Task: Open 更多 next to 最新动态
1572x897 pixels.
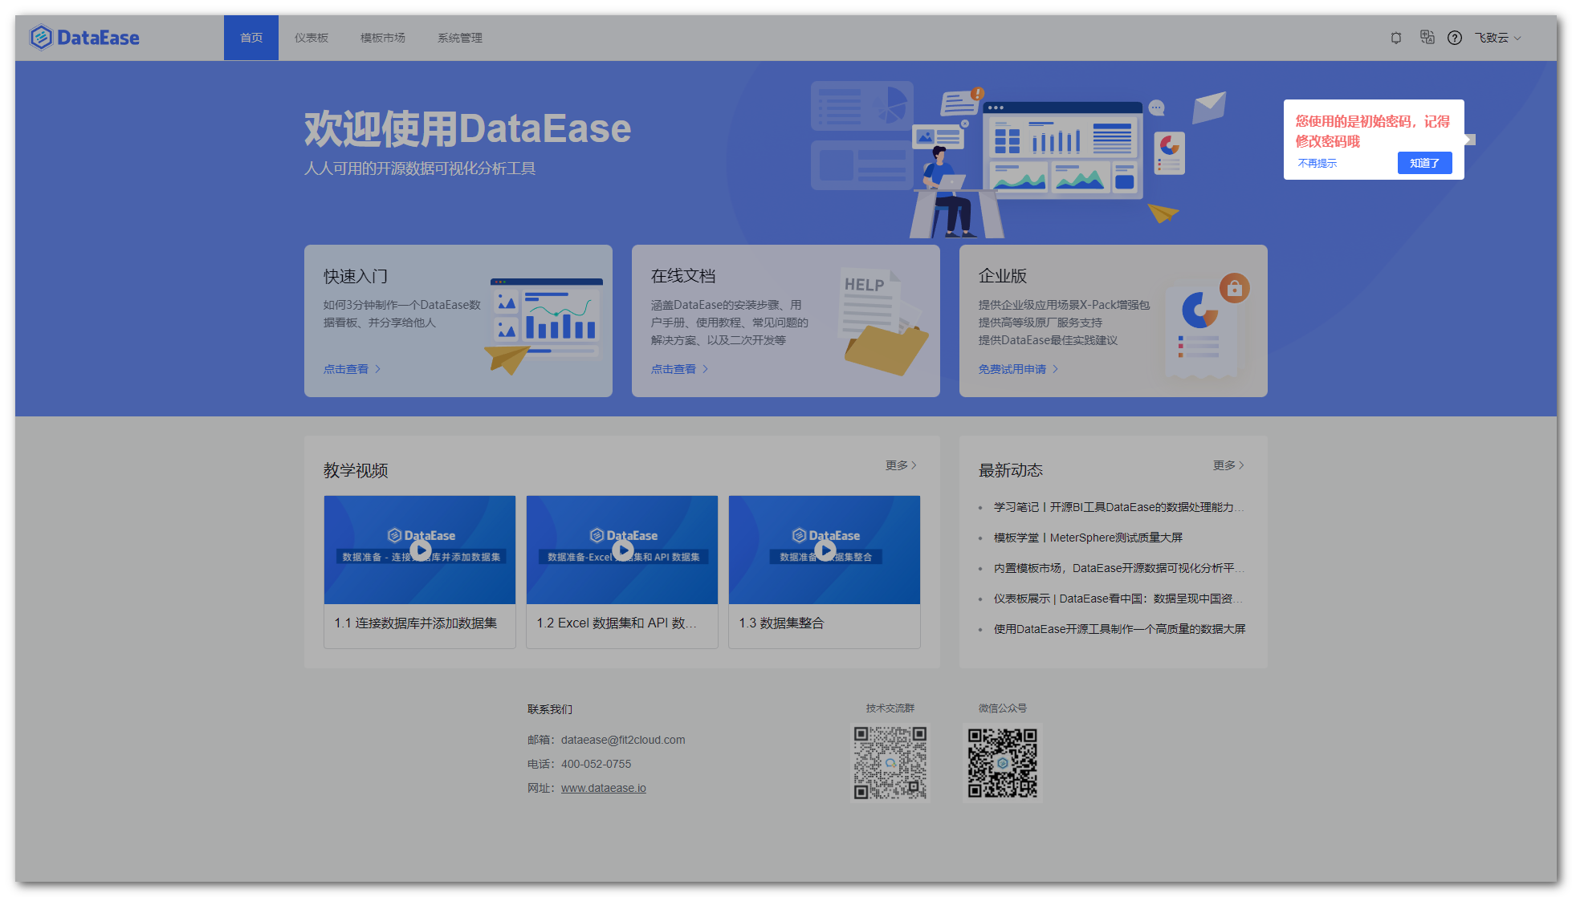Action: 1226,465
